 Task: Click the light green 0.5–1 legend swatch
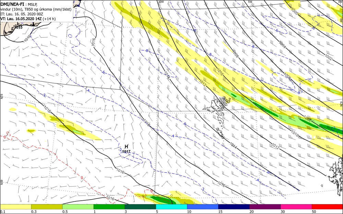point(78,207)
